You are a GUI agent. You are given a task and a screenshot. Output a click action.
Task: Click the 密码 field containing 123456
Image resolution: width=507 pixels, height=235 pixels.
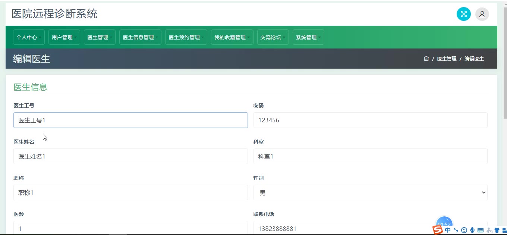coord(371,120)
